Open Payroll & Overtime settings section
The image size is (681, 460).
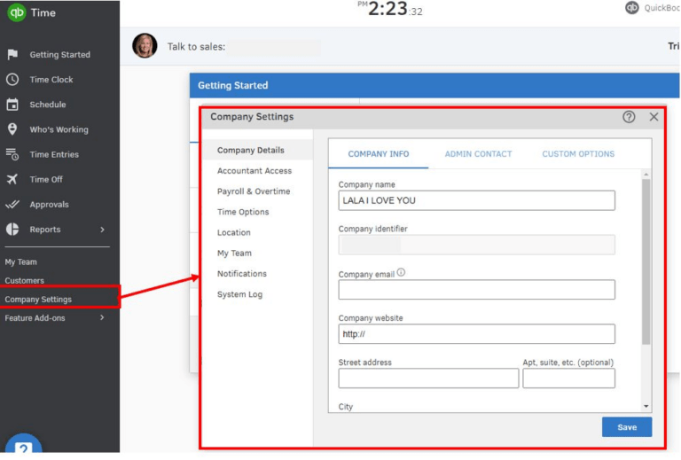point(254,191)
